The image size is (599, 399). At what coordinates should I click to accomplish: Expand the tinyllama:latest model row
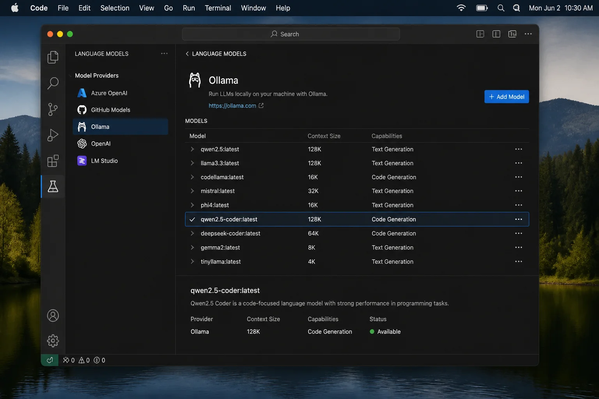click(x=192, y=261)
